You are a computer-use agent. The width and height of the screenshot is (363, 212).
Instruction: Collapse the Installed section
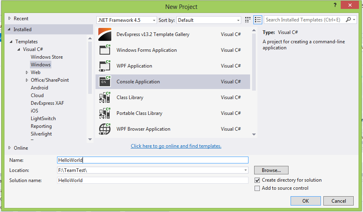coord(9,30)
